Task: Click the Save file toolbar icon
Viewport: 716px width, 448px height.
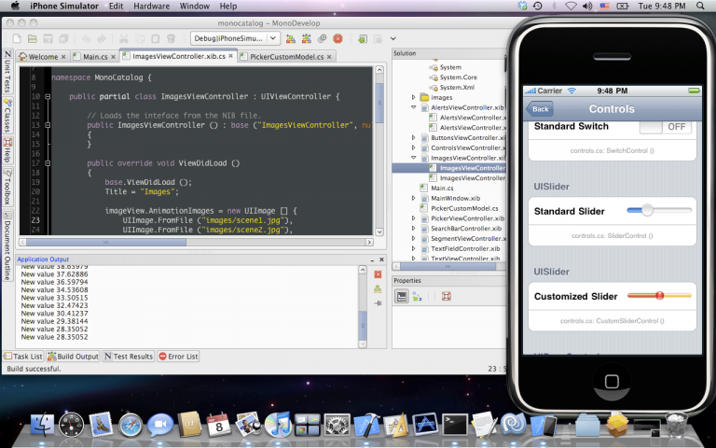Action: click(x=48, y=39)
